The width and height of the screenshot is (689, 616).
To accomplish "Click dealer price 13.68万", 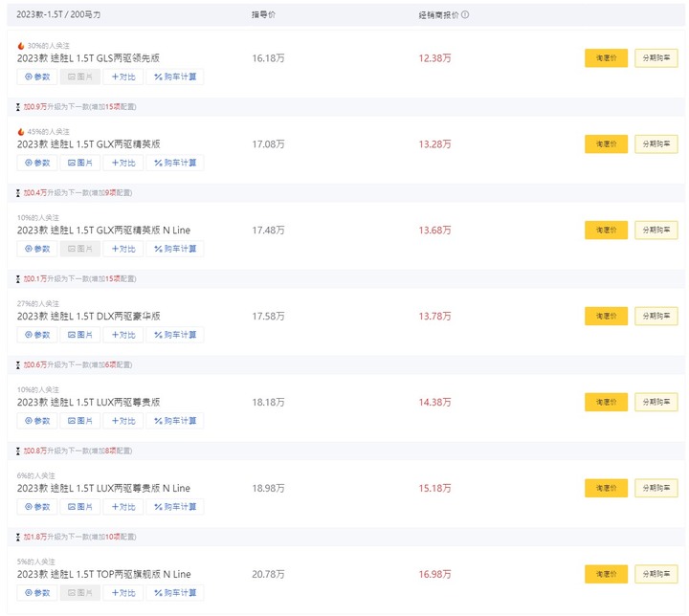I will (x=434, y=231).
